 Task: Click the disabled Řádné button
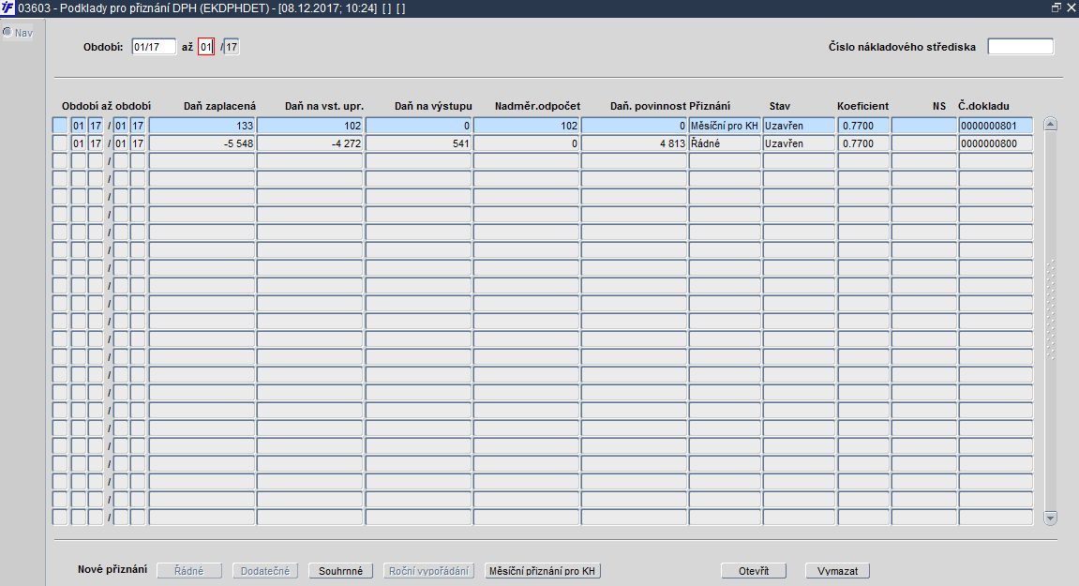pos(189,571)
